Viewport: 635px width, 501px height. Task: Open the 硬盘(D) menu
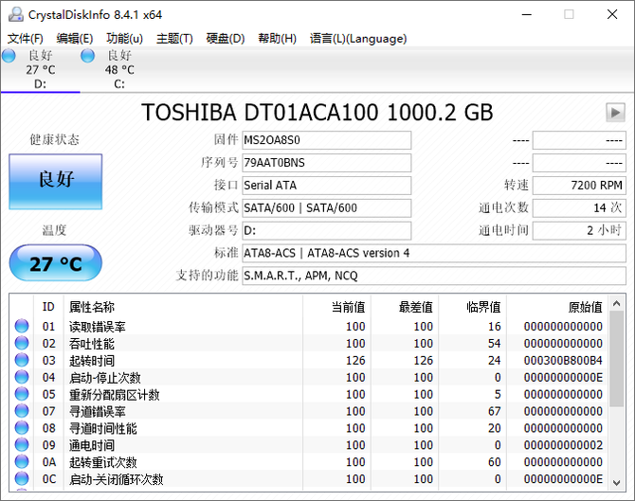[226, 39]
